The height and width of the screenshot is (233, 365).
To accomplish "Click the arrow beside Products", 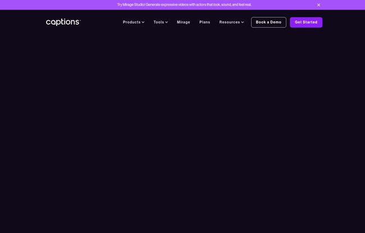I will pyautogui.click(x=143, y=23).
